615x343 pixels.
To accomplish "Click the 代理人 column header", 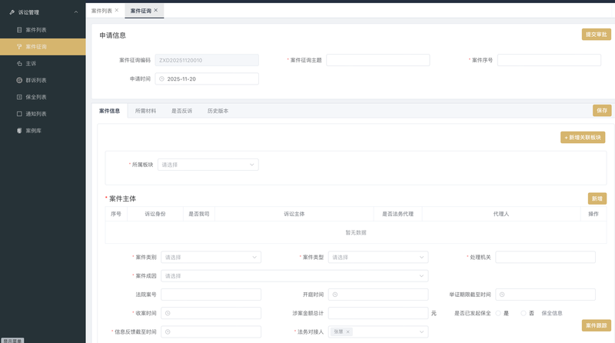I will coord(501,214).
